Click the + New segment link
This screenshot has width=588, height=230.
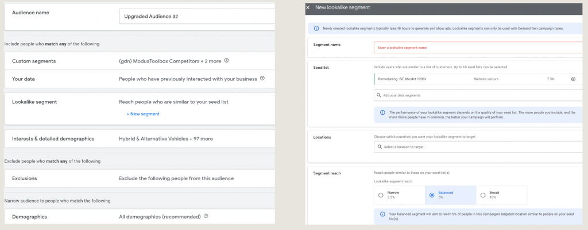pos(143,114)
